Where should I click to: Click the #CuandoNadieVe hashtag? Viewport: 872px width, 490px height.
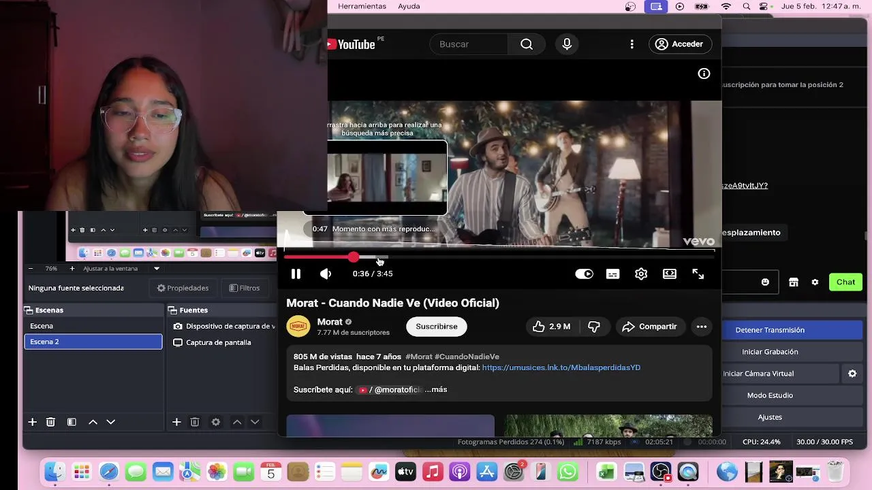pyautogui.click(x=467, y=357)
